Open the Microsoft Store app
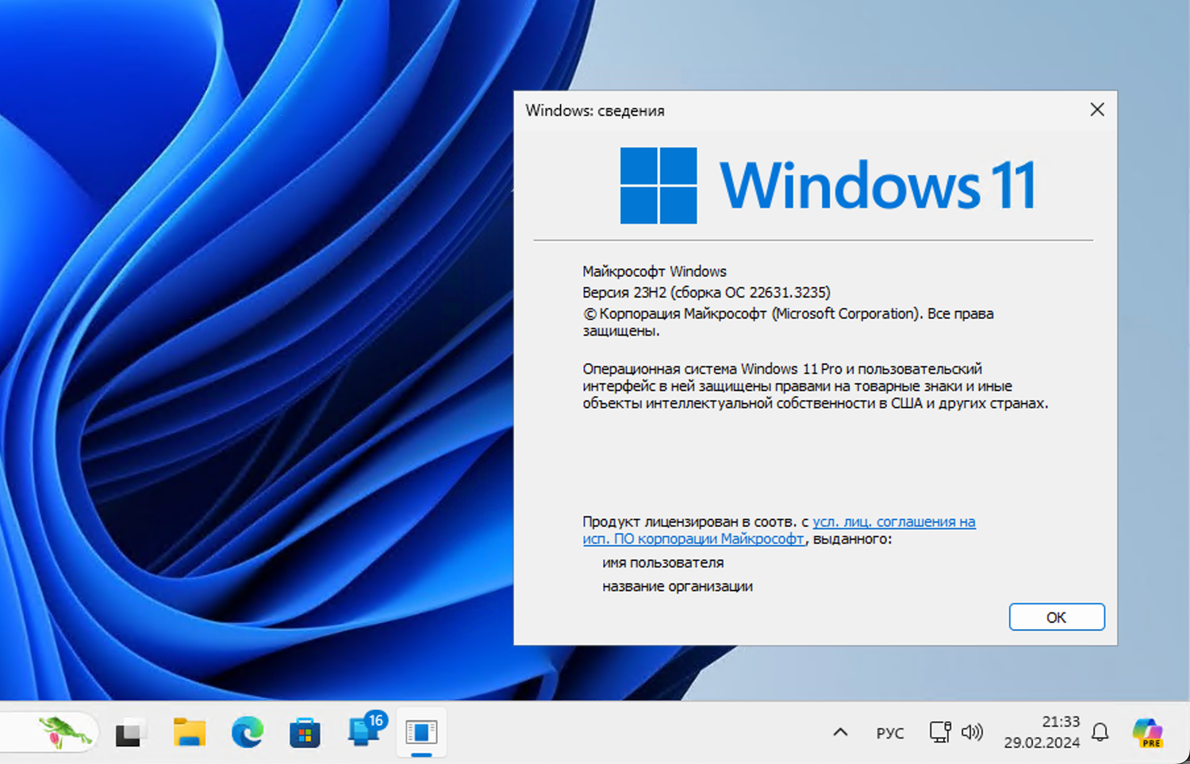1190x764 pixels. [305, 732]
